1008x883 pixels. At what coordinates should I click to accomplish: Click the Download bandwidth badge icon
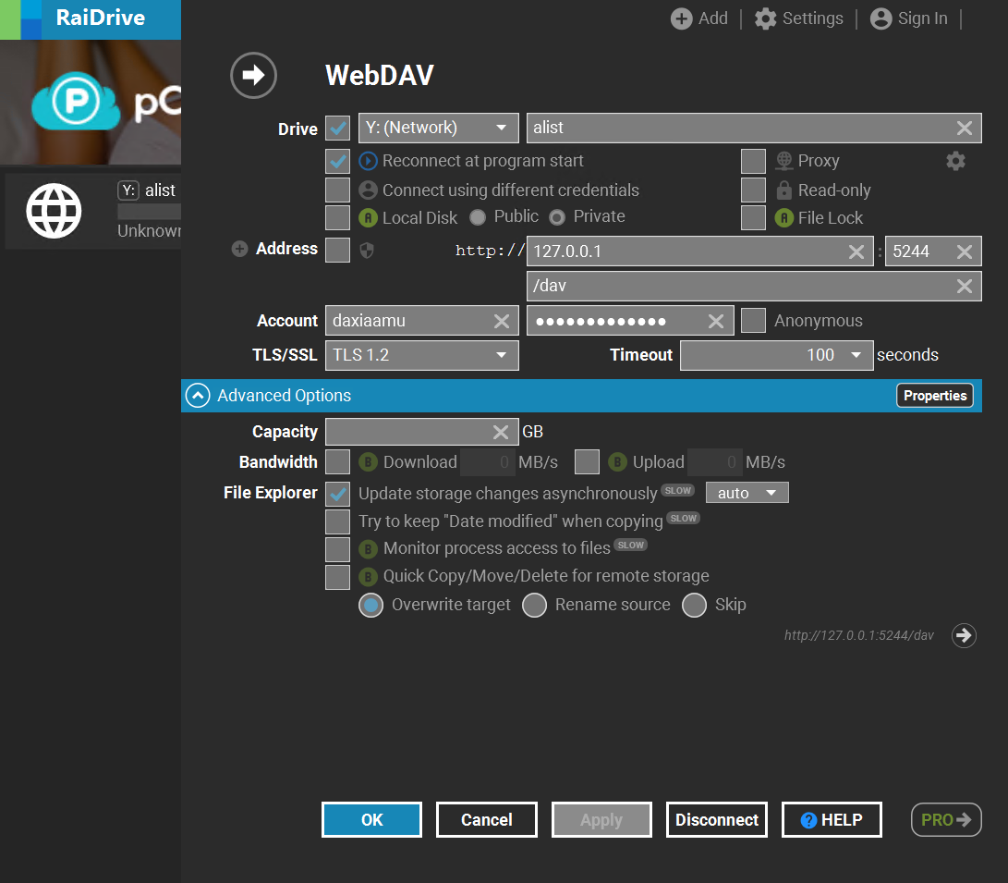click(x=368, y=461)
